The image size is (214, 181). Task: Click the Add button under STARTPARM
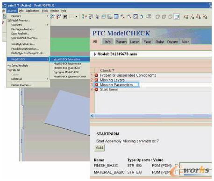tap(100, 147)
